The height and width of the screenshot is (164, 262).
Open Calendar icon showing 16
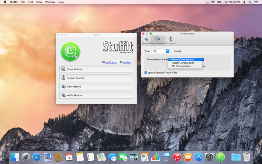click(x=69, y=157)
